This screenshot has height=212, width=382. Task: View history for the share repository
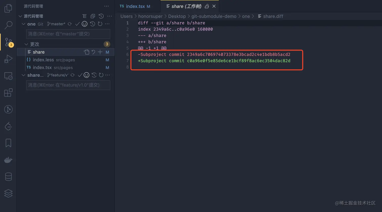point(94,75)
